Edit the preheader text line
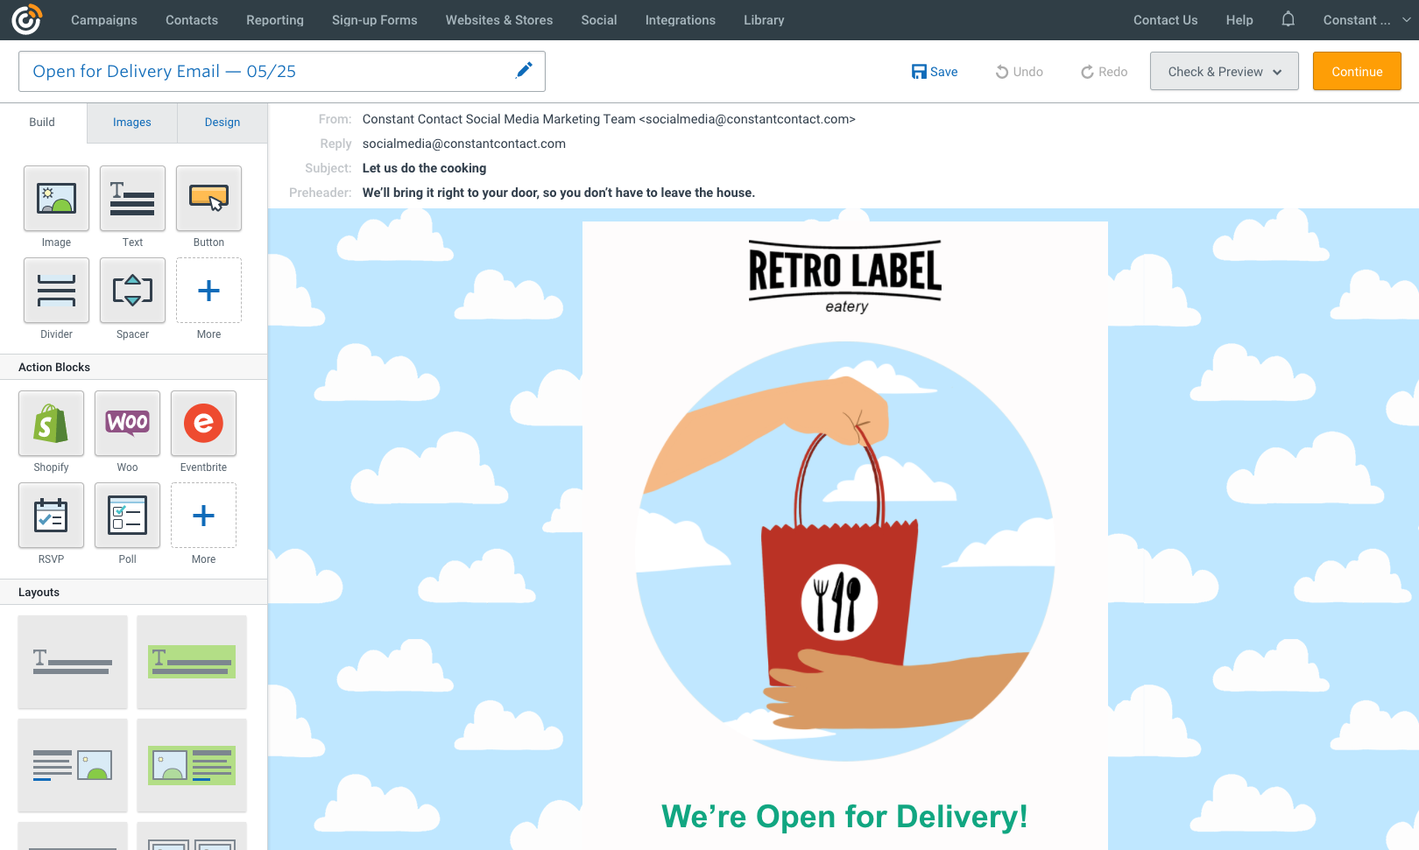This screenshot has width=1419, height=850. [559, 193]
